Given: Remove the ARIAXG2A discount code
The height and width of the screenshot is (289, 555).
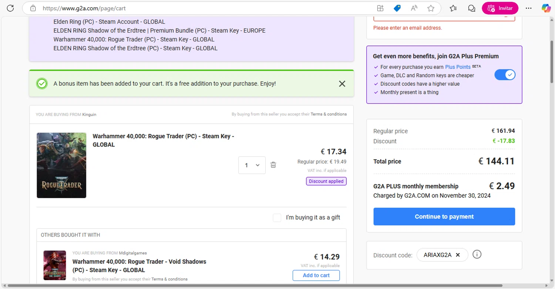Looking at the screenshot, I should click(x=458, y=255).
